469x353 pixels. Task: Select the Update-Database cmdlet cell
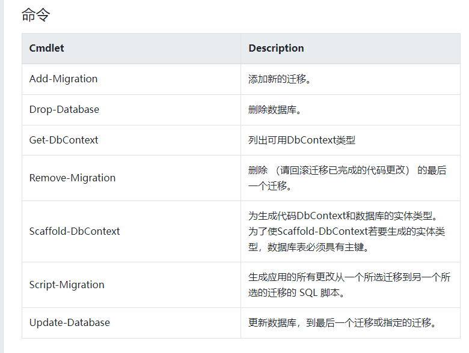coord(70,322)
